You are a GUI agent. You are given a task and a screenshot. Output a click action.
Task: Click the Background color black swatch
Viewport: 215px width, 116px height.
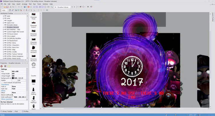13,78
